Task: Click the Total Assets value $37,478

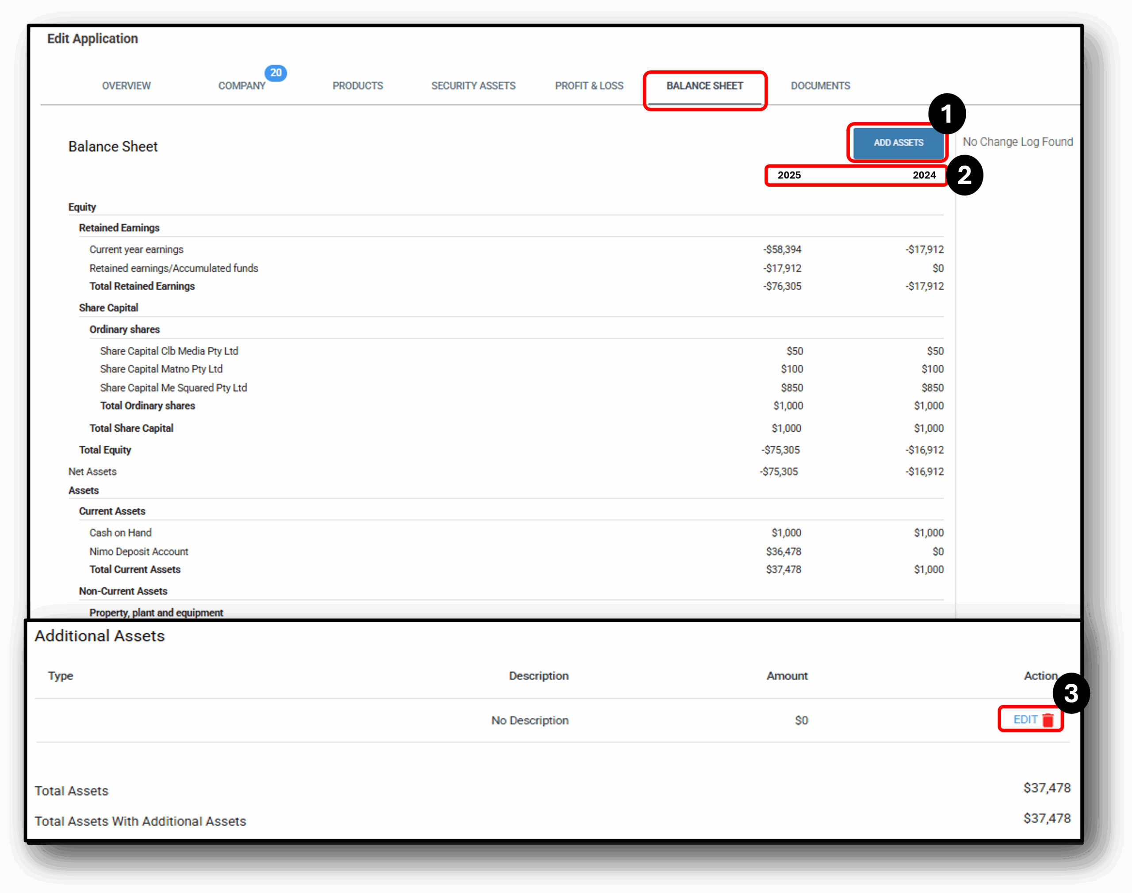Action: [x=1045, y=788]
